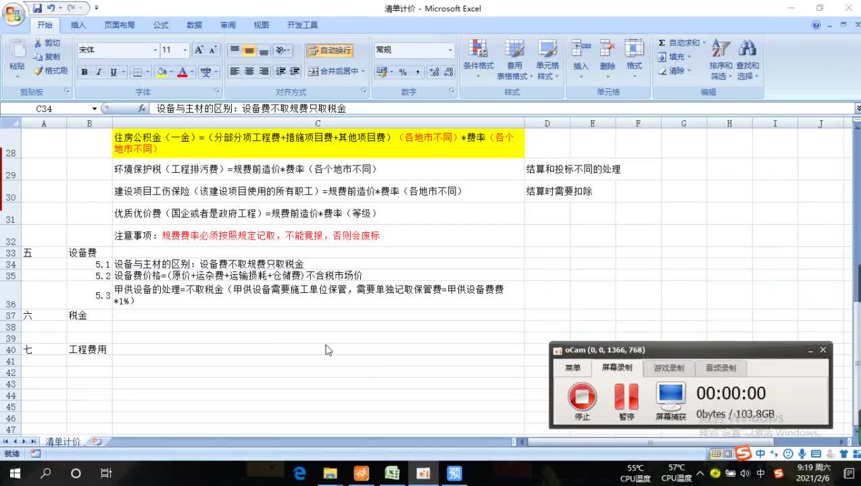Apply red font color A
The image size is (861, 486).
pyautogui.click(x=182, y=72)
